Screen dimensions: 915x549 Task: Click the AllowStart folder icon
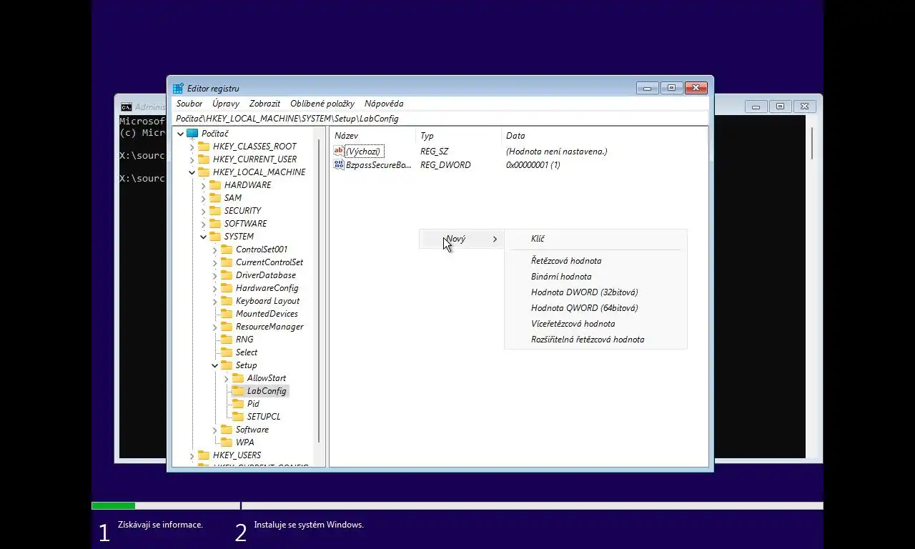[238, 378]
